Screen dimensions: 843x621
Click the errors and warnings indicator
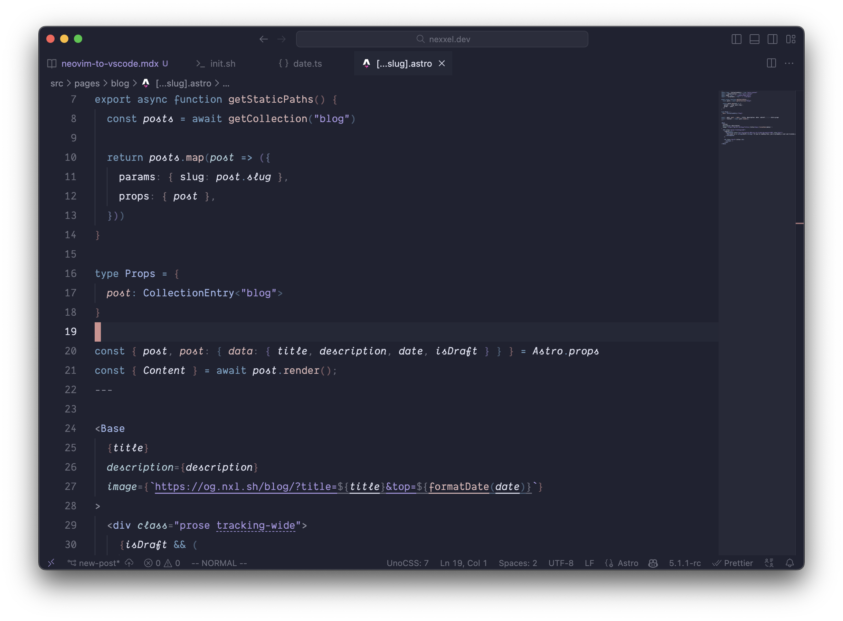pos(163,563)
